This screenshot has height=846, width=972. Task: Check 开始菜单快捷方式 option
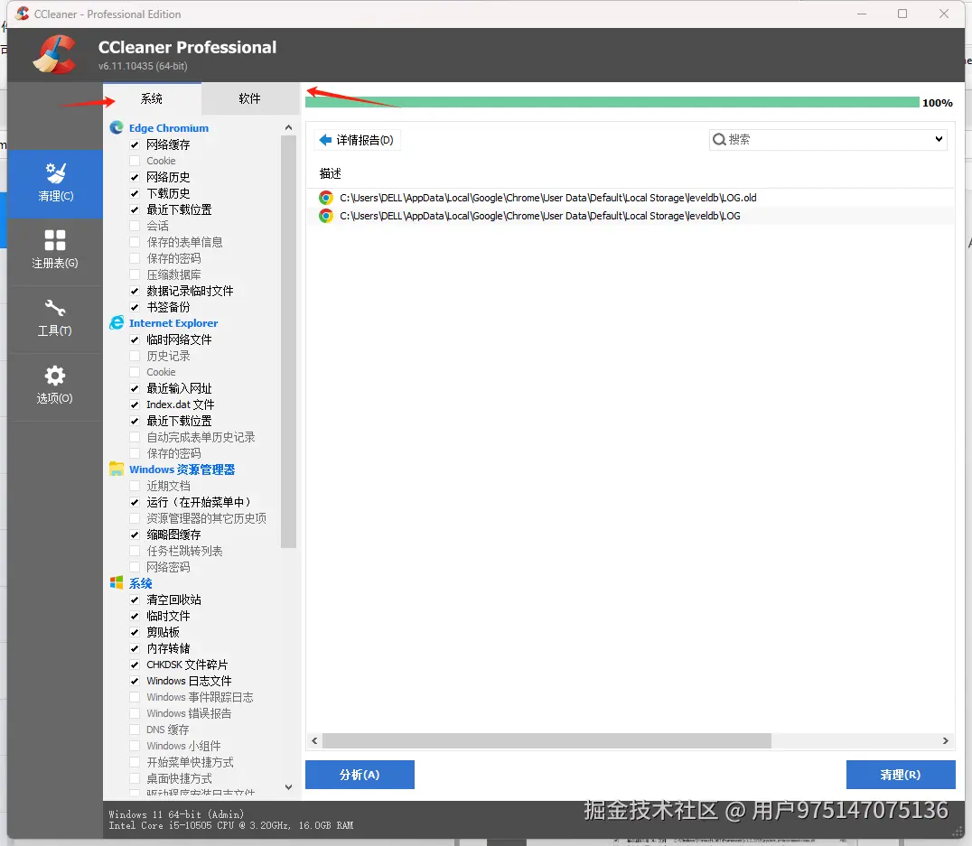(135, 762)
